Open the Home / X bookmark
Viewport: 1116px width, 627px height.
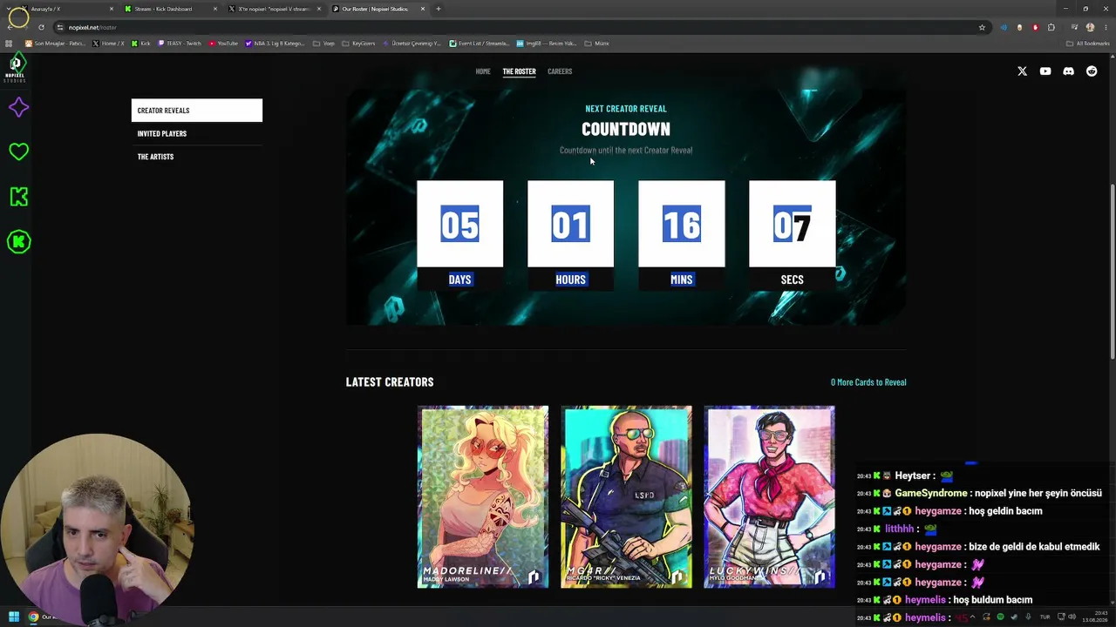(109, 44)
